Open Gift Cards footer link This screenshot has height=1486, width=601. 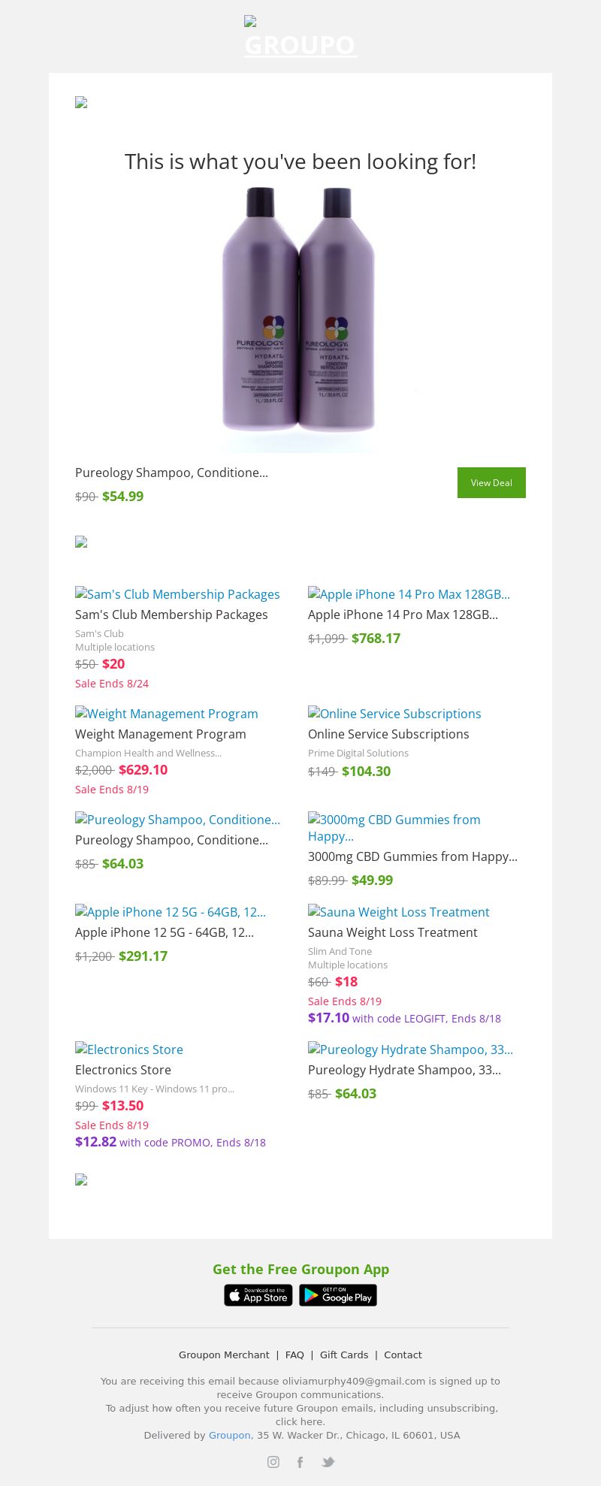tap(344, 1355)
